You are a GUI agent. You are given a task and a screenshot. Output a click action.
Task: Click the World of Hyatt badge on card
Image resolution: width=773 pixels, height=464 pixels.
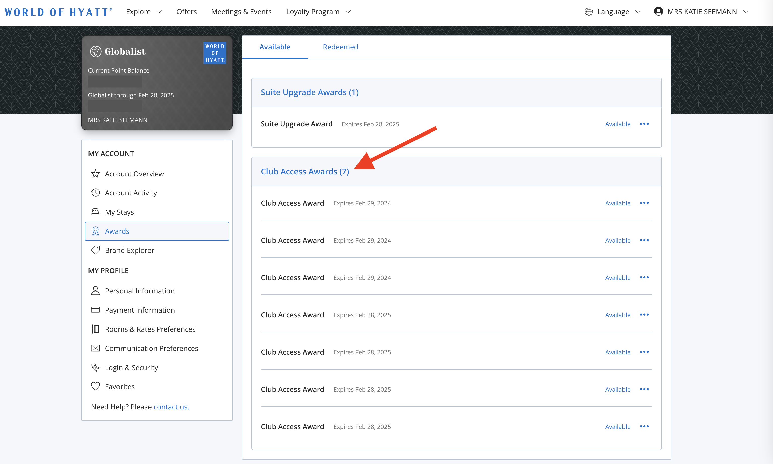[x=215, y=53]
